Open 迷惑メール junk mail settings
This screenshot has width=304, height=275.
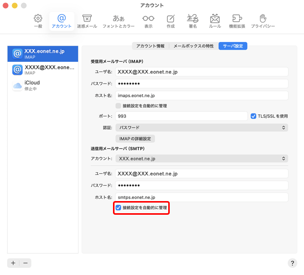coord(87,21)
